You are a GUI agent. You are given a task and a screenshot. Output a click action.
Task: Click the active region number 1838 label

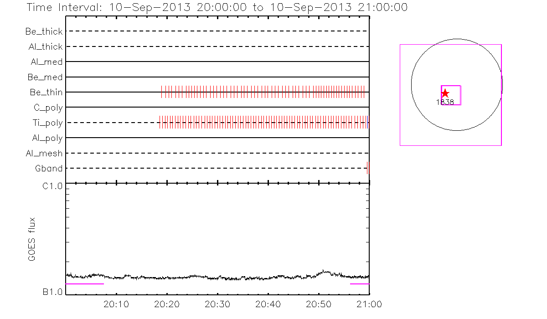445,103
